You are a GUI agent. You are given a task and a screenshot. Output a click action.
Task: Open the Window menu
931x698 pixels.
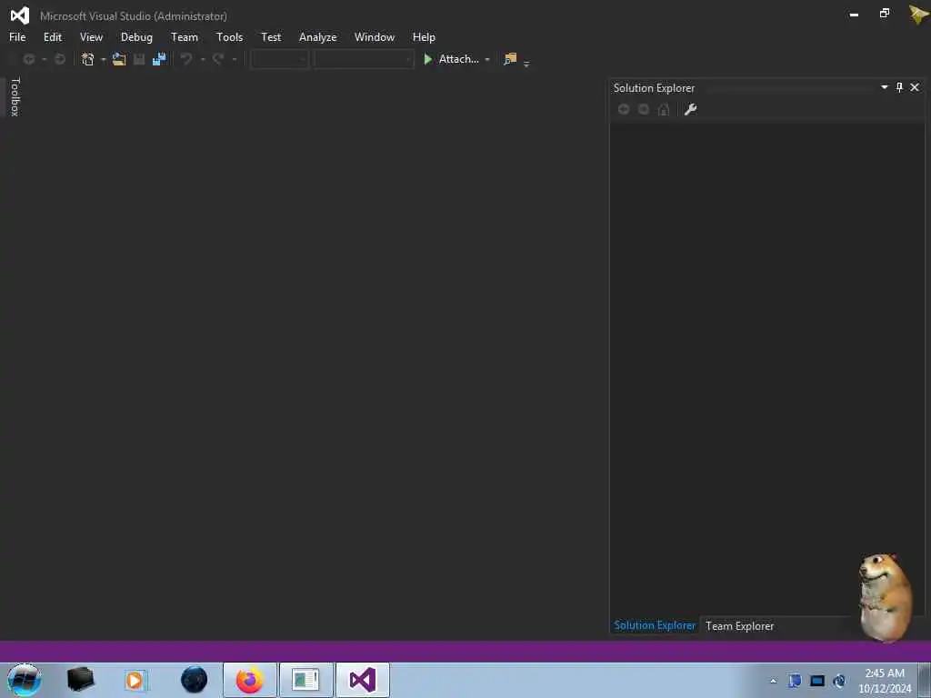(374, 36)
